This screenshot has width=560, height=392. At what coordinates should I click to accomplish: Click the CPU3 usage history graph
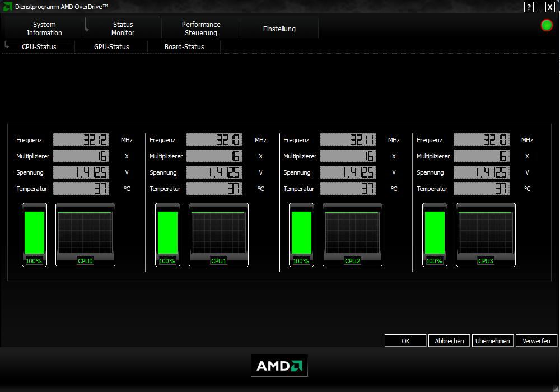(486, 235)
